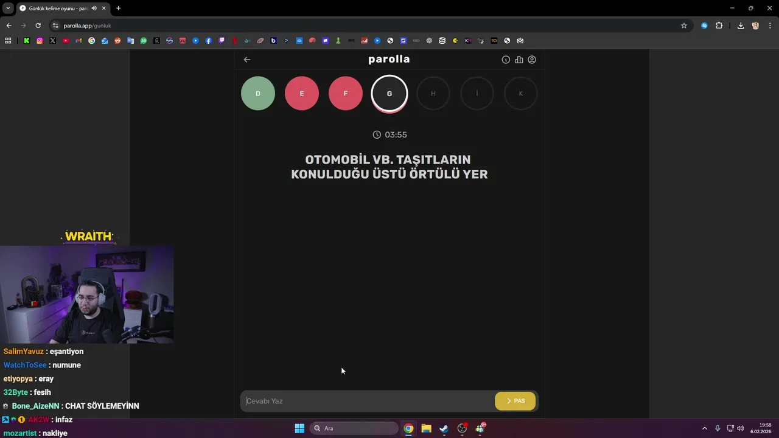Screen dimensions: 779x438
Task: Reload the parolla page
Action: tap(38, 26)
